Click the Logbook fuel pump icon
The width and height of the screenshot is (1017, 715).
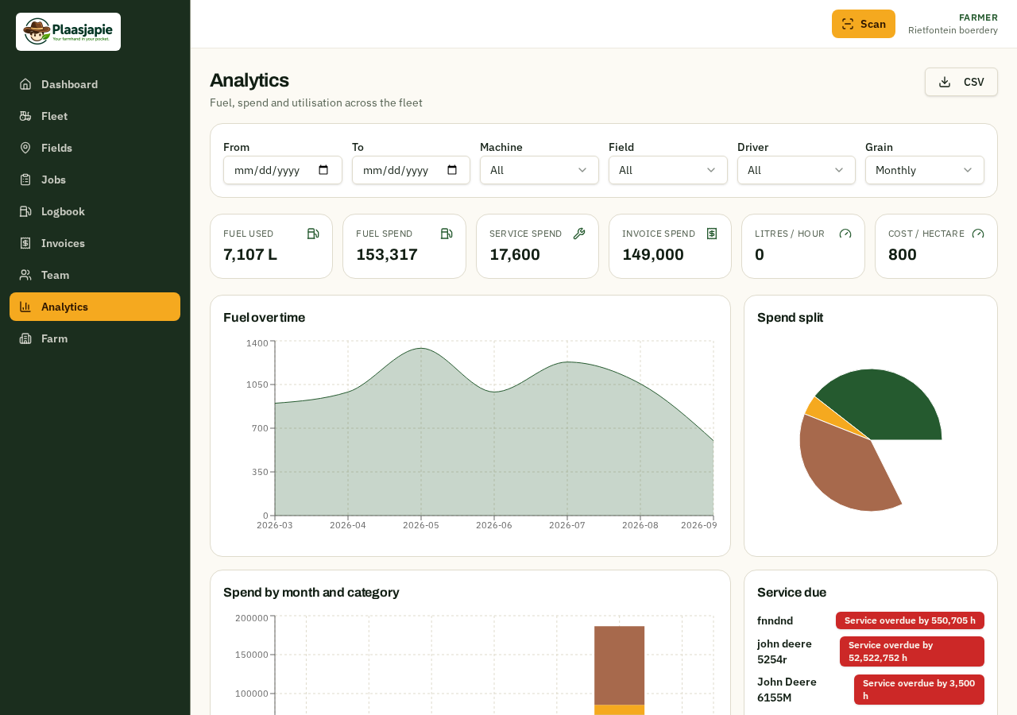point(25,211)
